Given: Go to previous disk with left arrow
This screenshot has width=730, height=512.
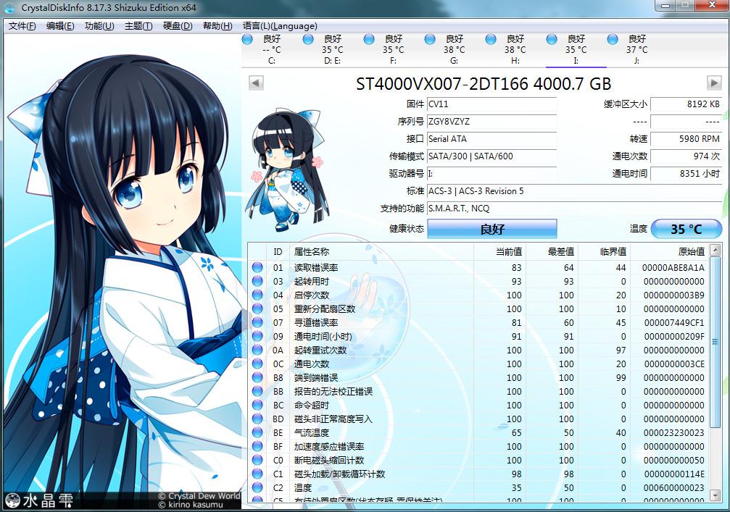Looking at the screenshot, I should [x=256, y=83].
